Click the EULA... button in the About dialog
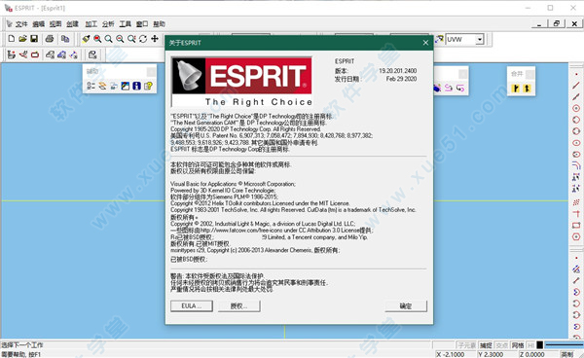 coord(192,305)
